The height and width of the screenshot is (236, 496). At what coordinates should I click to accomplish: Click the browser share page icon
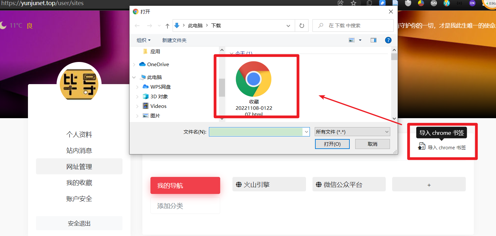[x=341, y=3]
